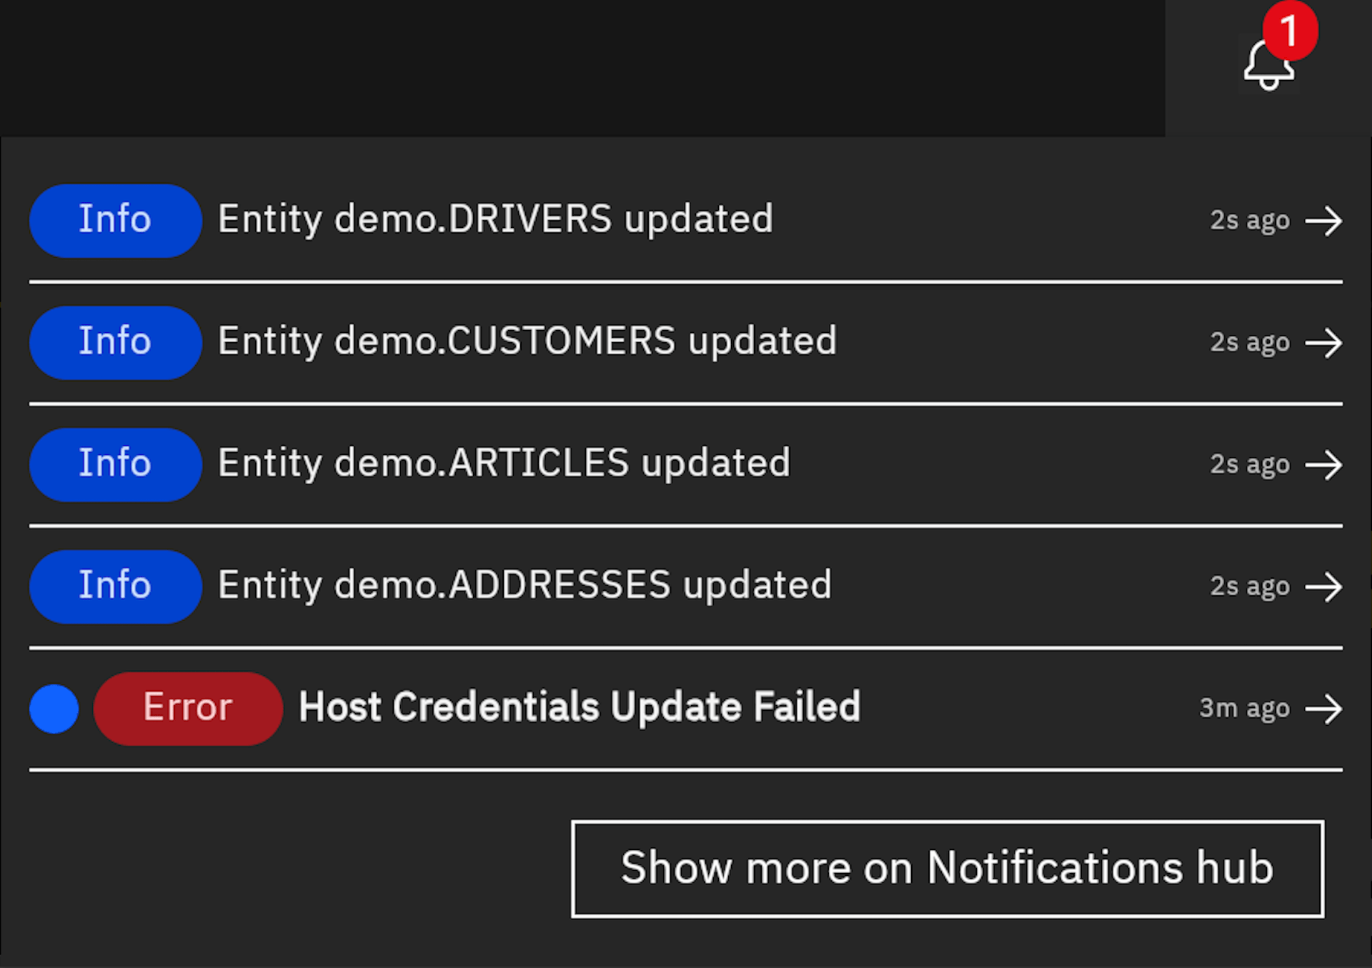Open 'Host Credentials Update Failed' notification
The image size is (1372, 968).
[580, 707]
